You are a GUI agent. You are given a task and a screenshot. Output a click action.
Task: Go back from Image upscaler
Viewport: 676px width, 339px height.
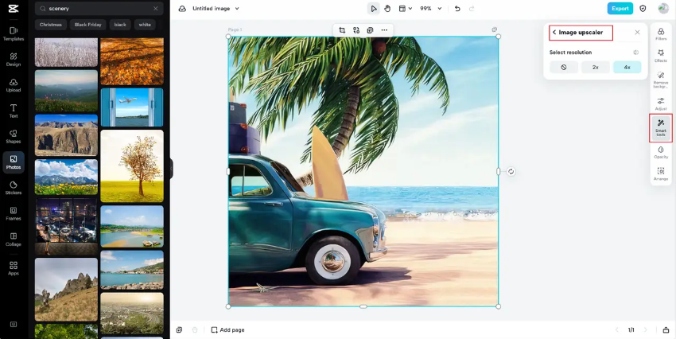point(554,33)
